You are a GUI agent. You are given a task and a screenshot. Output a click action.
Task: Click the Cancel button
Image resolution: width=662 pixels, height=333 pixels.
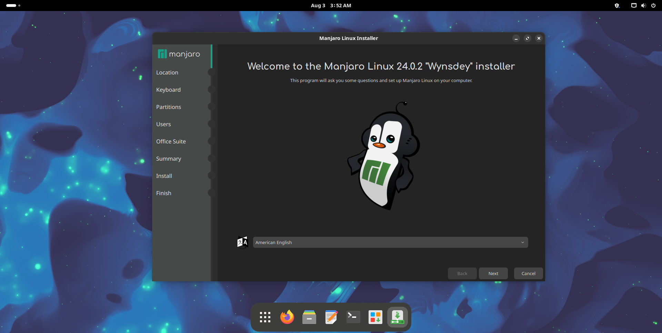[529, 273]
